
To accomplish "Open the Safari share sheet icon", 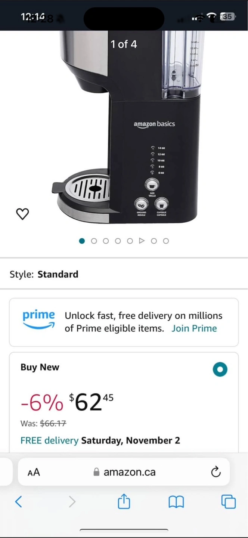I will [124, 501].
